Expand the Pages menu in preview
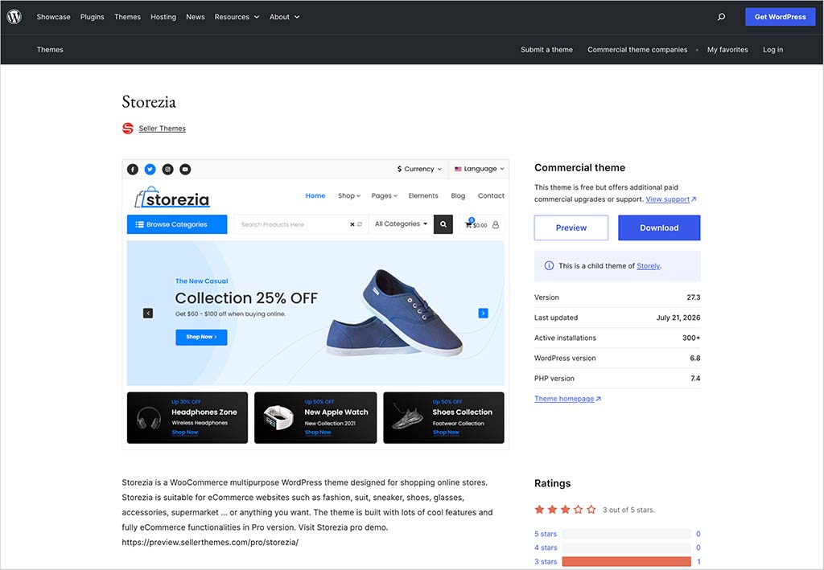This screenshot has width=824, height=570. tap(384, 196)
